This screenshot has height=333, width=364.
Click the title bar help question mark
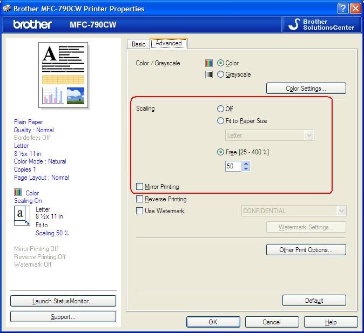(x=343, y=8)
